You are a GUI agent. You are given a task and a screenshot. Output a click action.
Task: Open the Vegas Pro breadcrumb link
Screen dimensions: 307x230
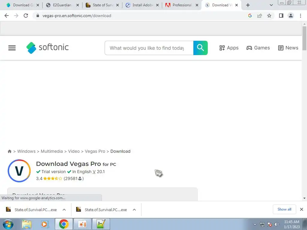[95, 151]
